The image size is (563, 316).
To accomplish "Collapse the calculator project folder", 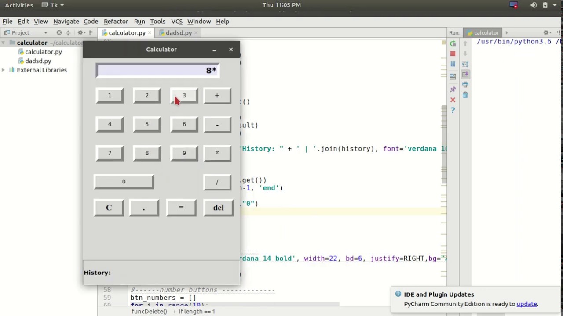I will point(4,43).
